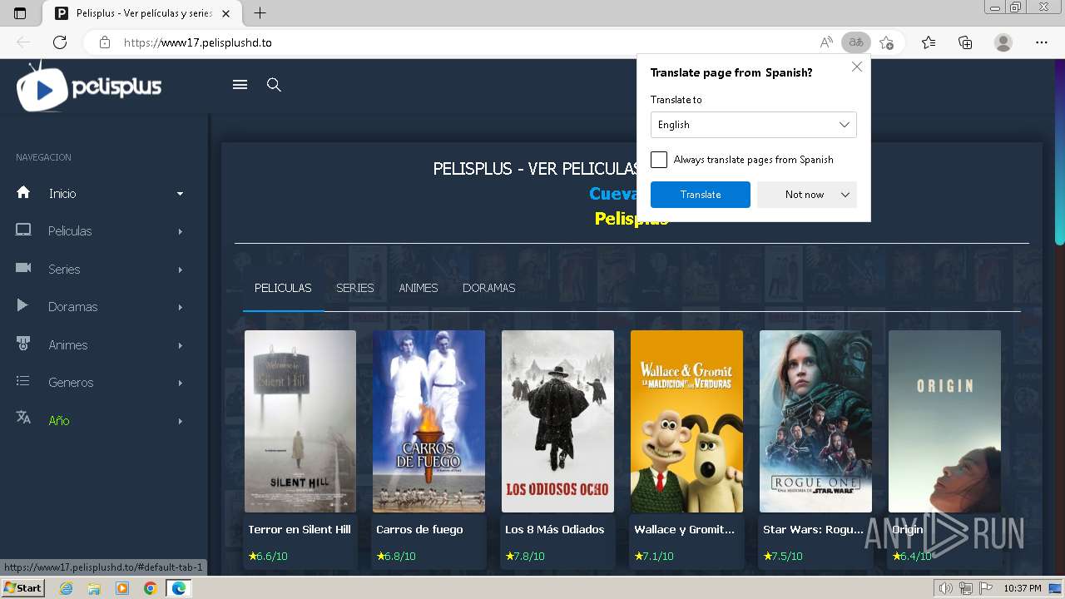Click the lock site info icon
The image size is (1065, 599).
click(104, 42)
